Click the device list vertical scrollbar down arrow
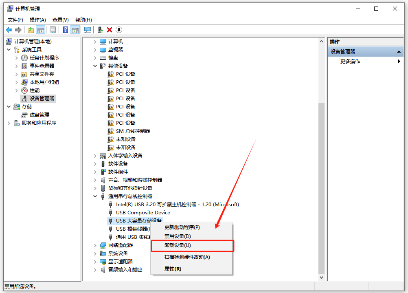This screenshot has height=293, width=408. 321,277
